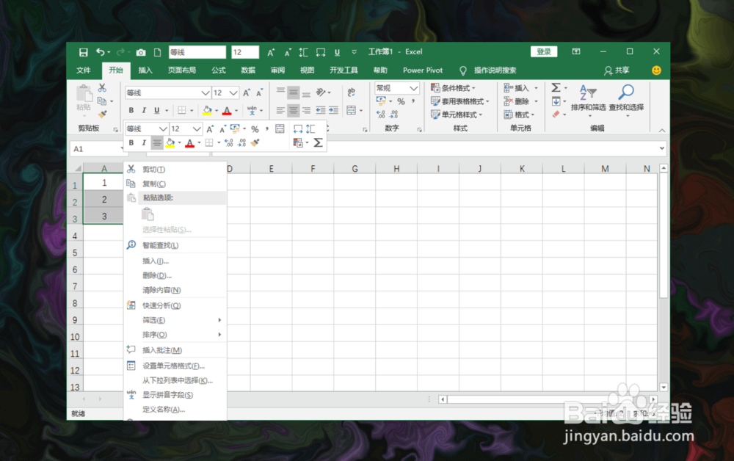Expand the formula bar chevron
The width and height of the screenshot is (734, 461).
[662, 148]
